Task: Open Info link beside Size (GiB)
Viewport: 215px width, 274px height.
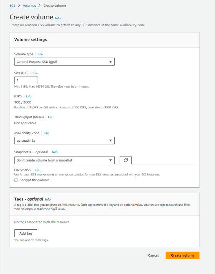Action: (35, 73)
